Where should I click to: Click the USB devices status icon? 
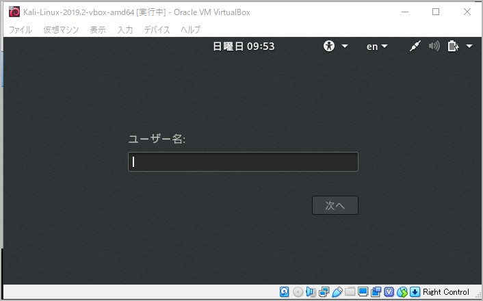pos(337,291)
